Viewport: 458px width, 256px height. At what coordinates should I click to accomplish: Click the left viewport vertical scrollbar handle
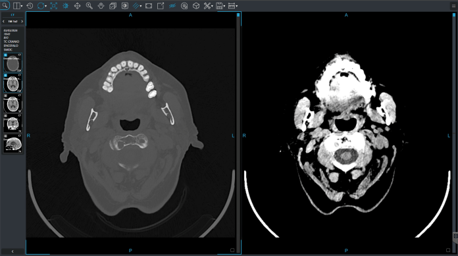click(238, 14)
